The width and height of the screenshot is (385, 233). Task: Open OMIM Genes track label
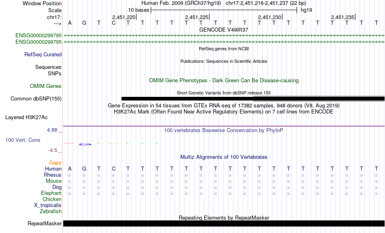pos(46,86)
